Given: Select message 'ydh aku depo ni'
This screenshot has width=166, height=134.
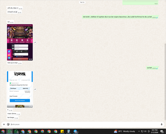Looking at the screenshot, I should click(15, 8).
